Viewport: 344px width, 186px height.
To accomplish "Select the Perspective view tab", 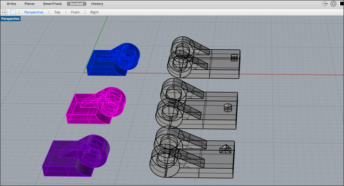I will [x=33, y=12].
